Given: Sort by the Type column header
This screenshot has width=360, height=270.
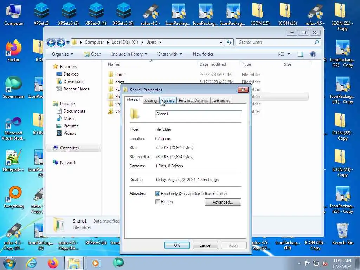Looking at the screenshot, I should pos(246,64).
